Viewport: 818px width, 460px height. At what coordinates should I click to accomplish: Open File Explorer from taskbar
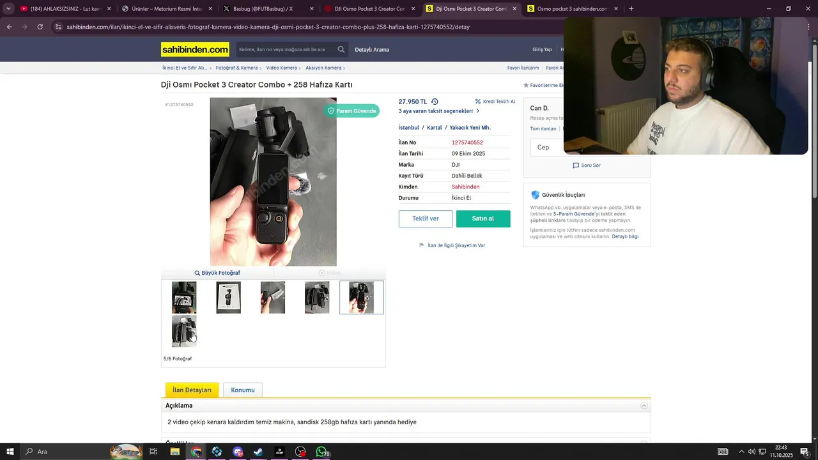pos(174,452)
